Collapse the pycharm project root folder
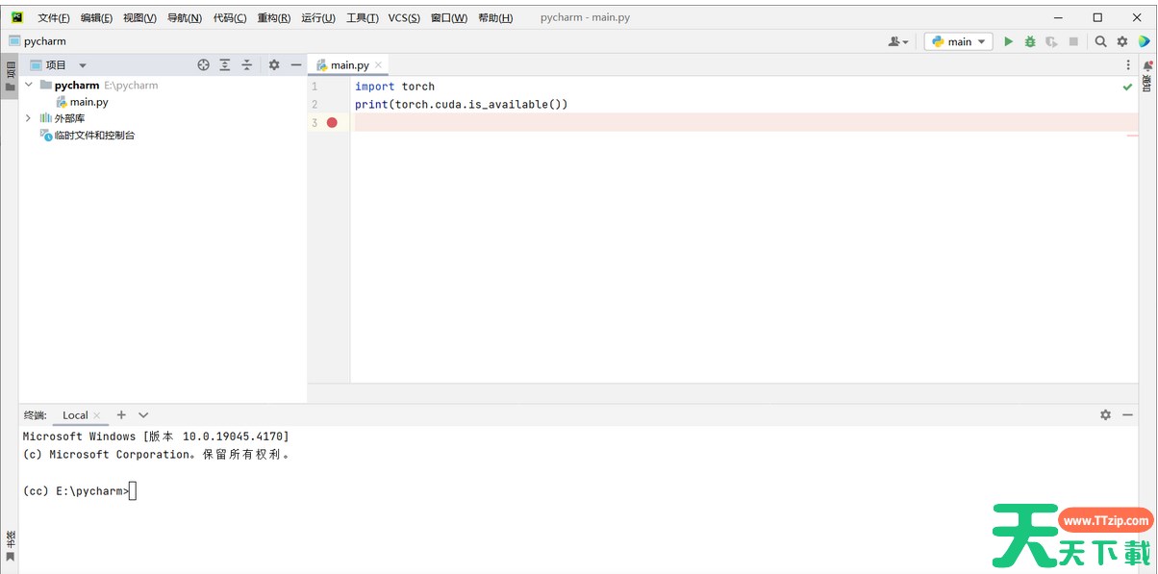Image resolution: width=1158 pixels, height=574 pixels. pos(28,85)
